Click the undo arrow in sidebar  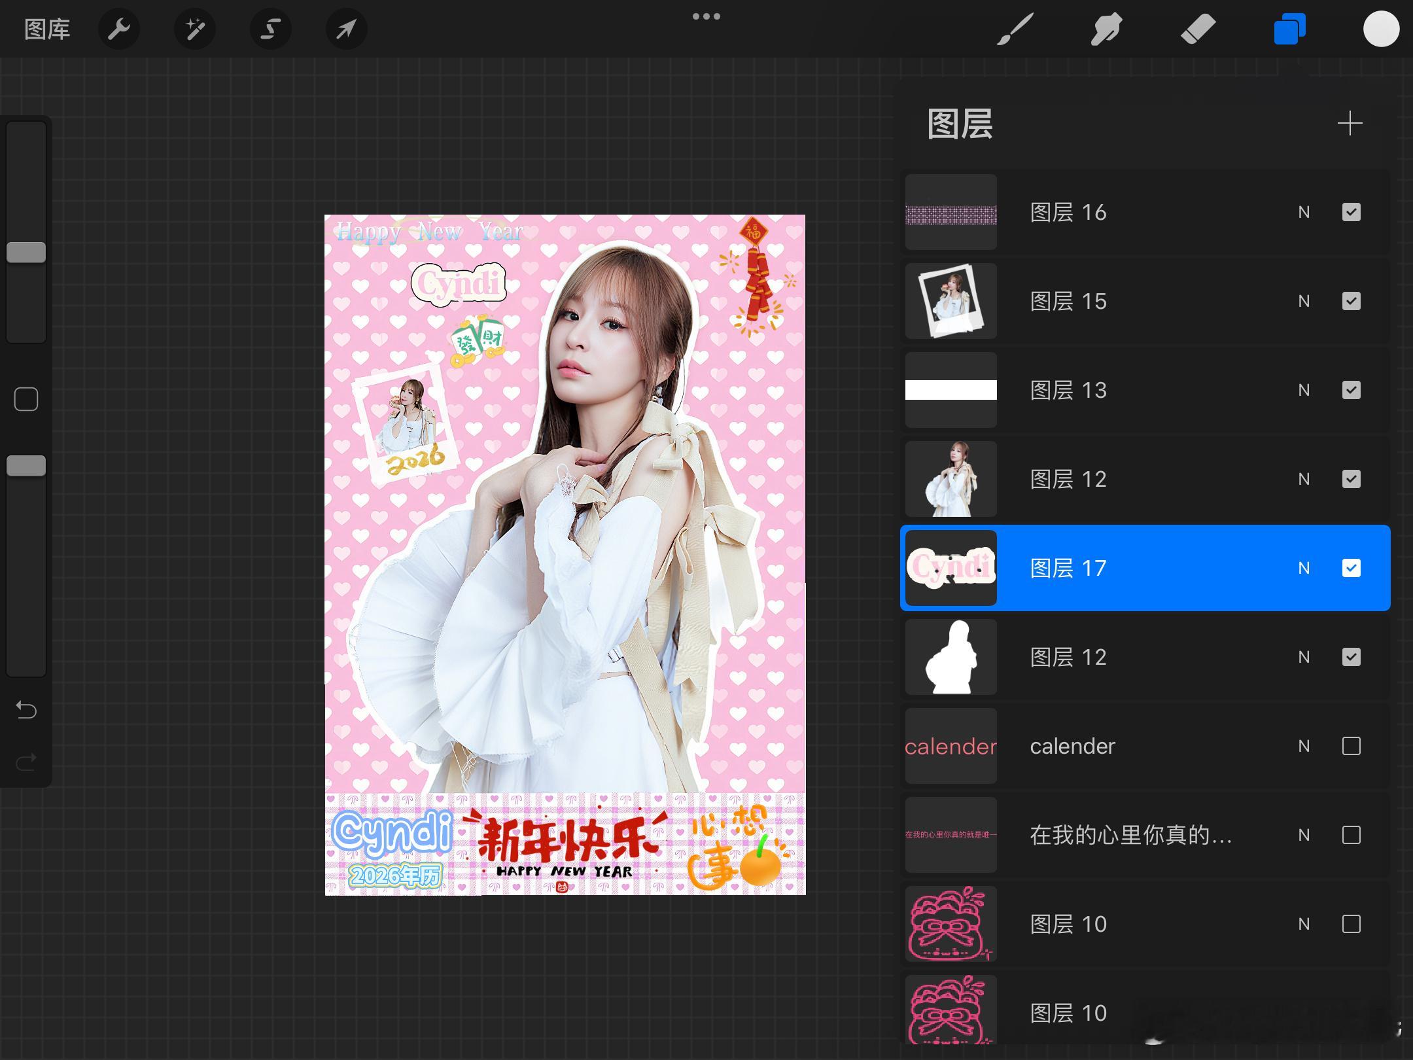pos(26,710)
